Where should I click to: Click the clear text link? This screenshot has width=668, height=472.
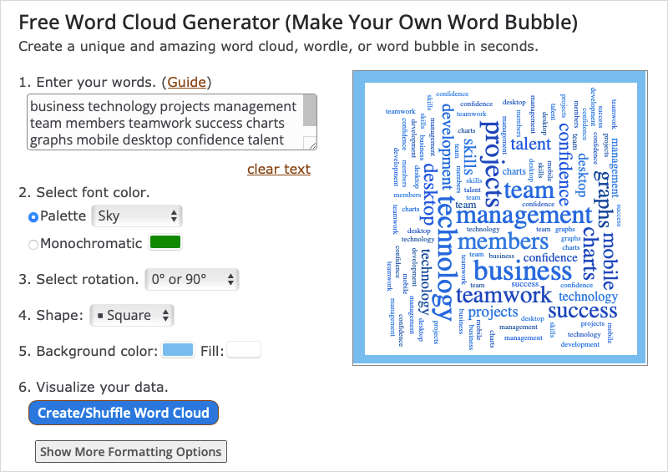279,169
